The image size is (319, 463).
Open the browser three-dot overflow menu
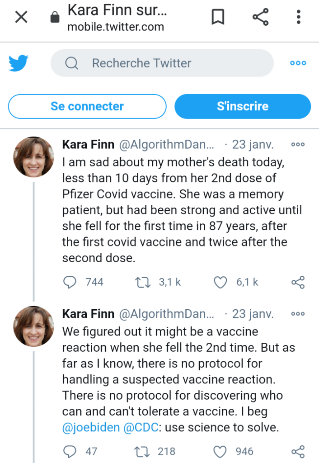(x=299, y=17)
